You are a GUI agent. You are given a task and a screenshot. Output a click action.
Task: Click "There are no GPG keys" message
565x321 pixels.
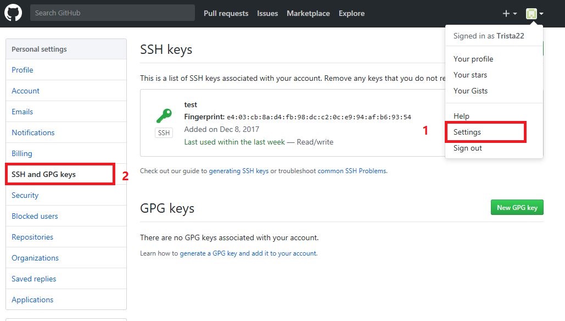coord(229,237)
